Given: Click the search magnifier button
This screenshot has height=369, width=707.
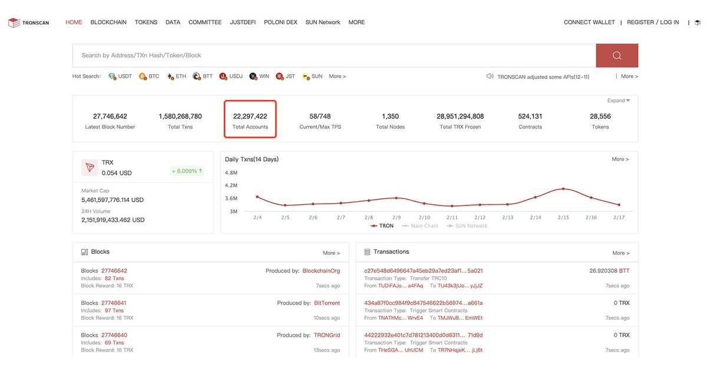Looking at the screenshot, I should click(x=617, y=55).
